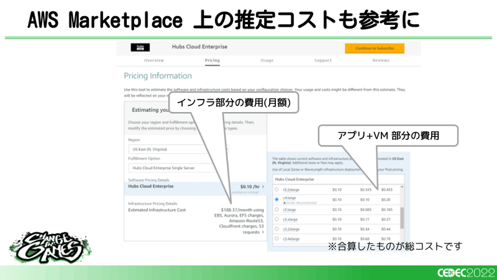Click the $0.185 total for c5.large
The image size is (497, 280).
[386, 210]
